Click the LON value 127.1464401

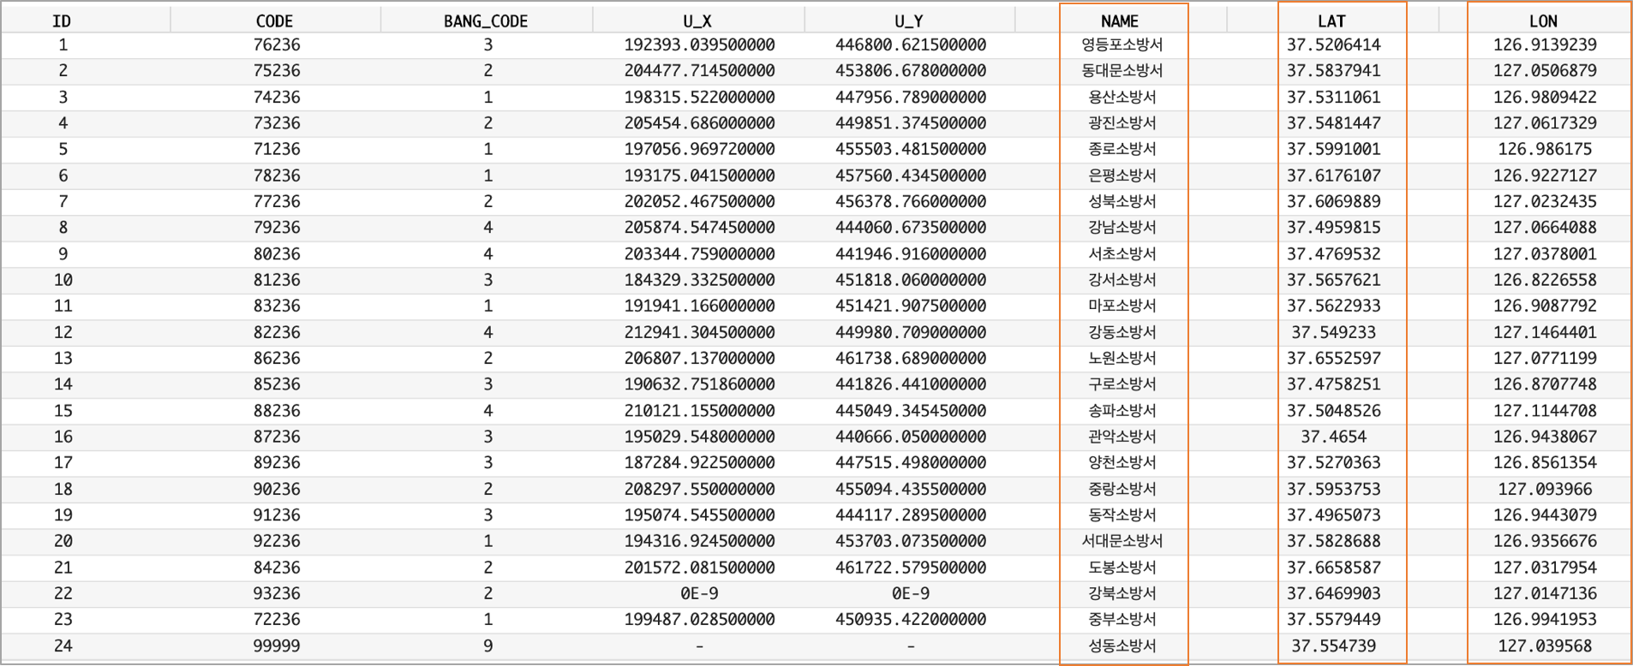pyautogui.click(x=1545, y=331)
